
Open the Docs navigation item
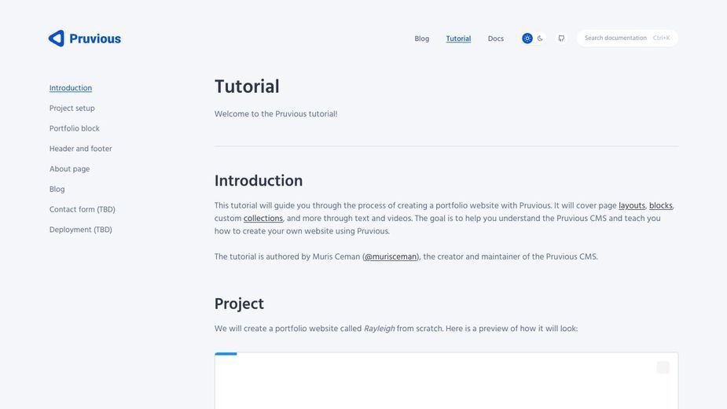[x=496, y=39]
